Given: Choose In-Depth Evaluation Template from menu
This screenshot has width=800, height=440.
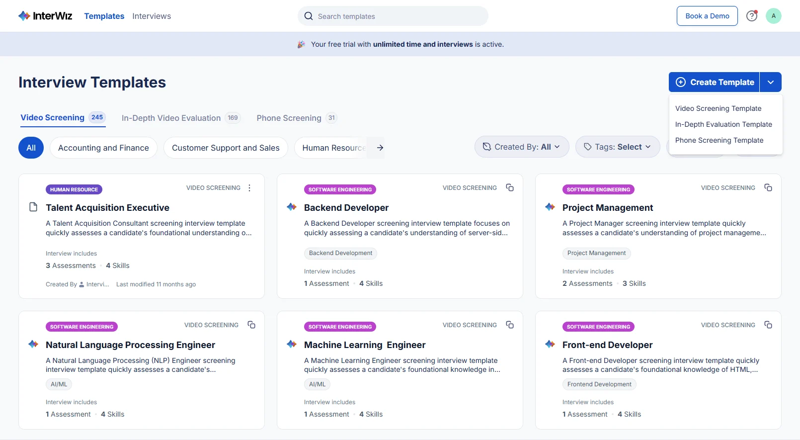Looking at the screenshot, I should point(723,124).
